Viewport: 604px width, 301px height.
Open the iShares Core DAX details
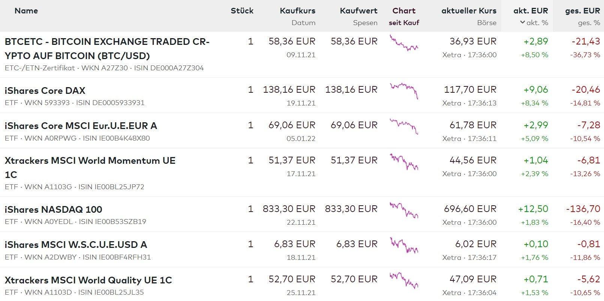coord(45,91)
